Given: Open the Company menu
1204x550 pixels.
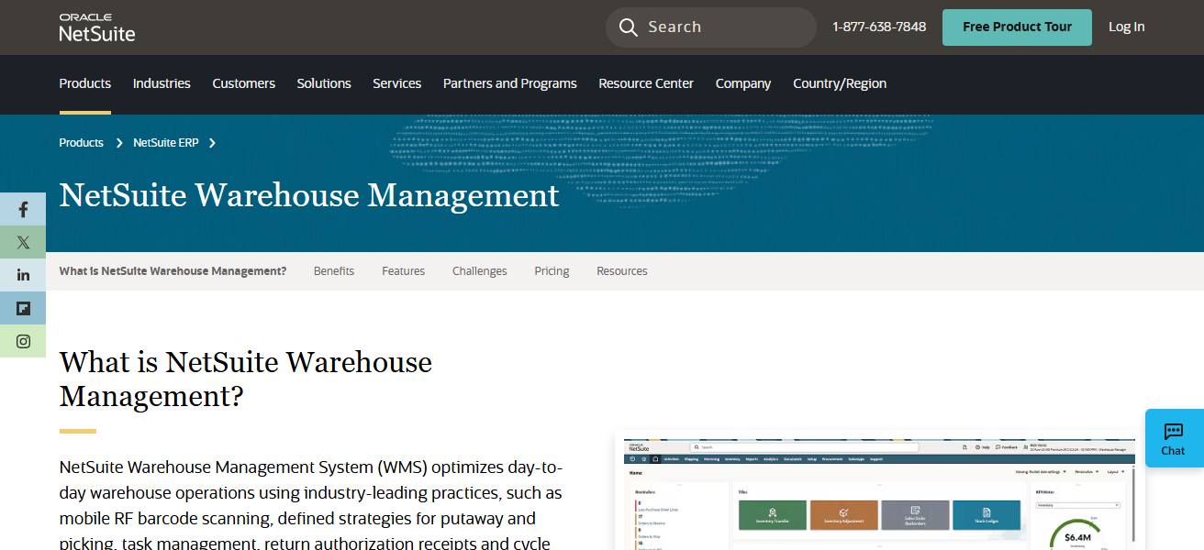Looking at the screenshot, I should coord(743,83).
